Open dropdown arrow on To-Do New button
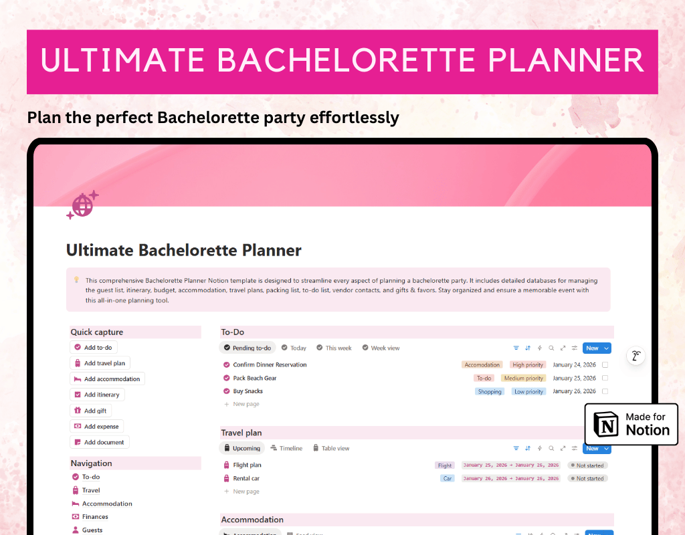The width and height of the screenshot is (685, 535). click(x=606, y=348)
